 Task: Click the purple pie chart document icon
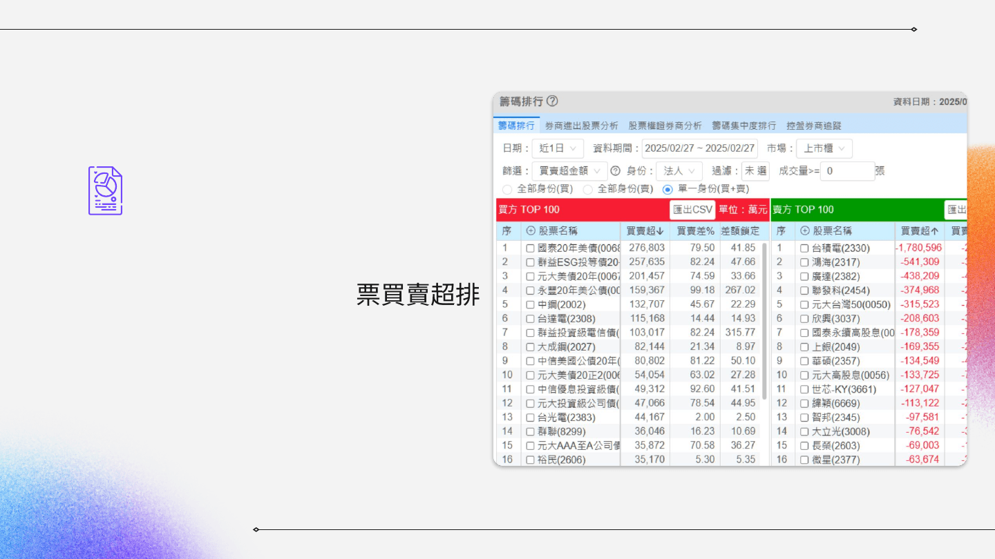click(105, 190)
